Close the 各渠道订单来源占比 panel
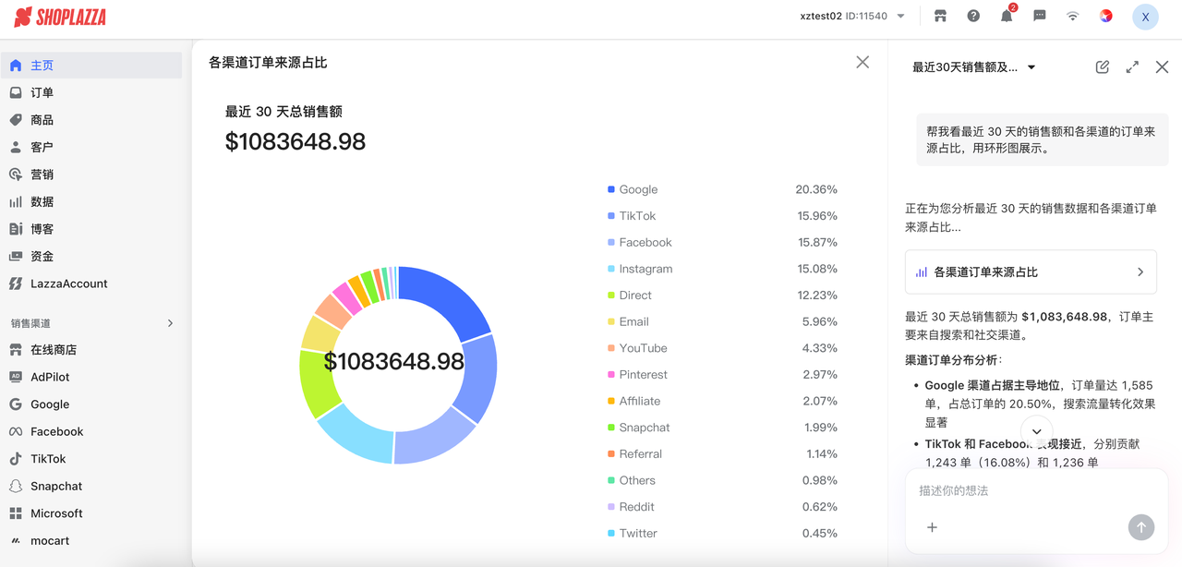The height and width of the screenshot is (567, 1182). (862, 62)
